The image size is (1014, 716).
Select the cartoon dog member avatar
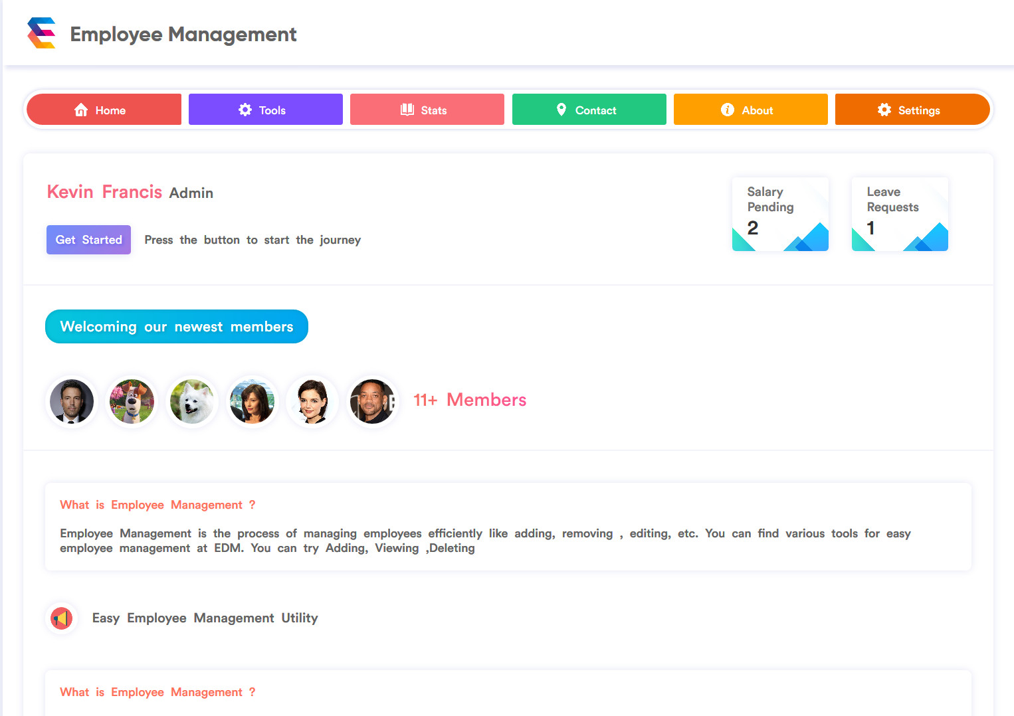(132, 401)
